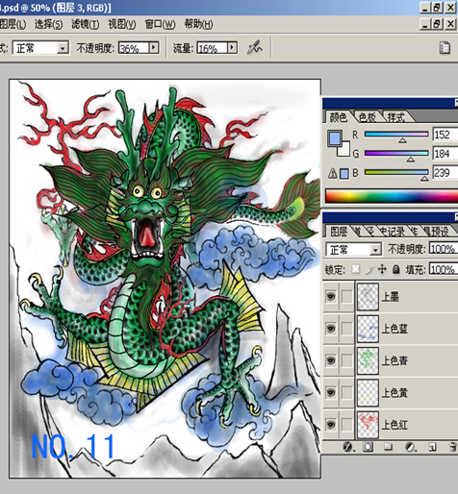Switch to the 图层 tab
458x494 pixels.
click(339, 232)
